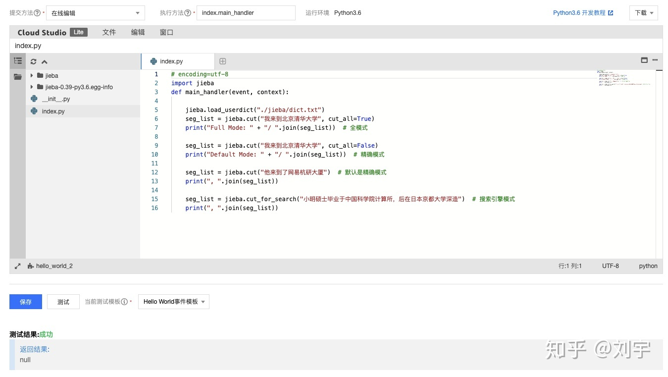Open the folder icon in left sidebar
Viewport: 668px width, 377px height.
[x=18, y=77]
